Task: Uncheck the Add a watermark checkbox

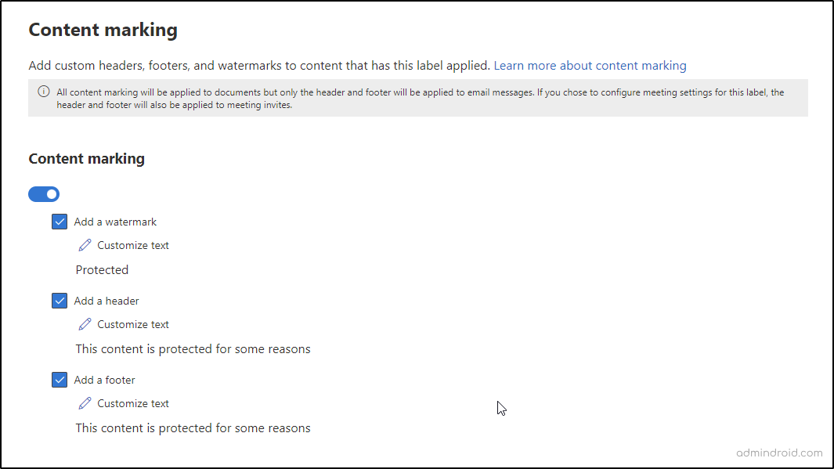Action: (60, 222)
